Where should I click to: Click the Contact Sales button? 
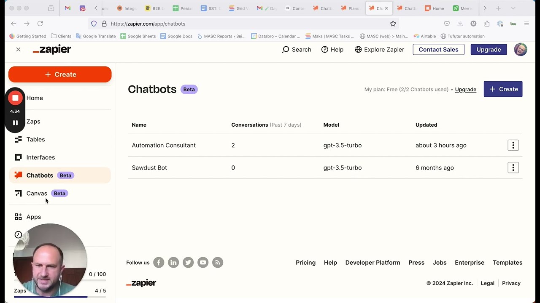coord(438,50)
